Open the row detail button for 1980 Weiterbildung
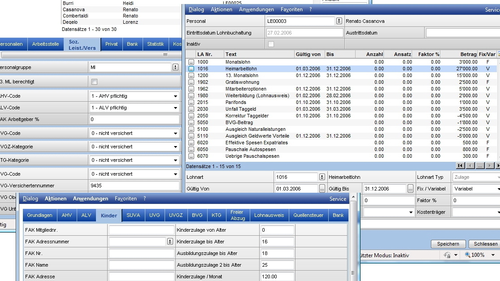Image resolution: width=500 pixels, height=281 pixels. 191,95
